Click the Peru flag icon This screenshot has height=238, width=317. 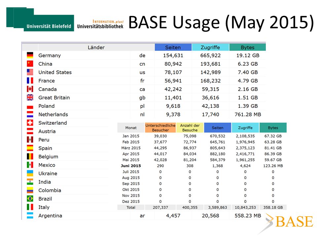point(30,139)
